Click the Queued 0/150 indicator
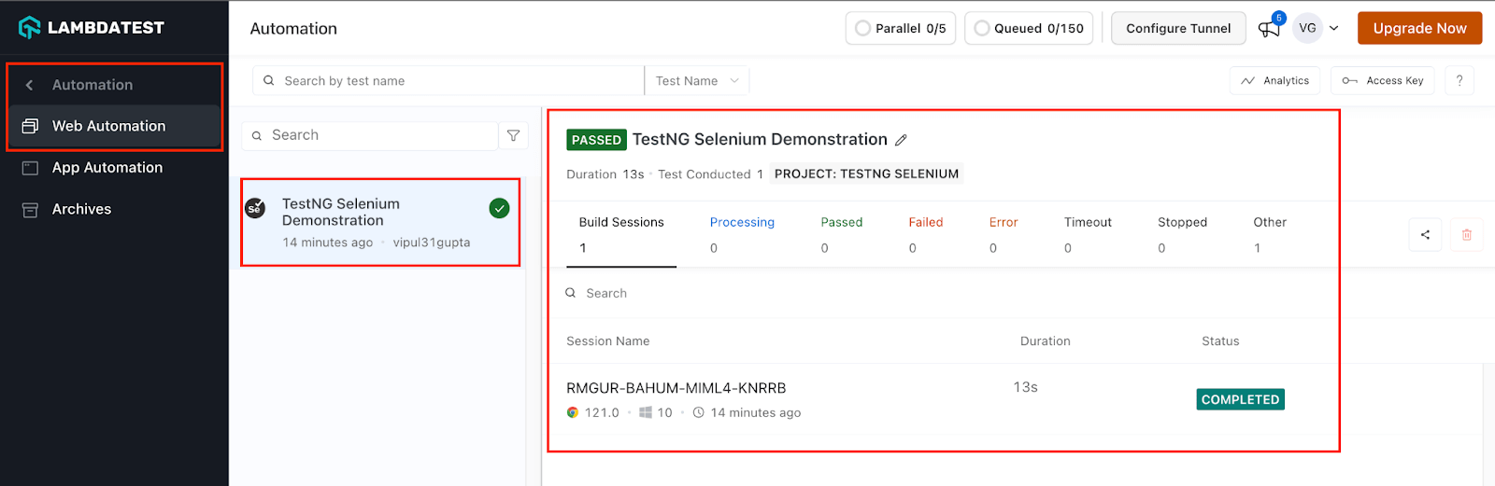Image resolution: width=1495 pixels, height=486 pixels. (x=1030, y=28)
